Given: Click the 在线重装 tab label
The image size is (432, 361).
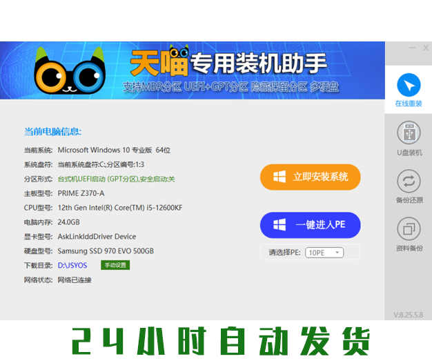Looking at the screenshot, I should click(409, 104).
